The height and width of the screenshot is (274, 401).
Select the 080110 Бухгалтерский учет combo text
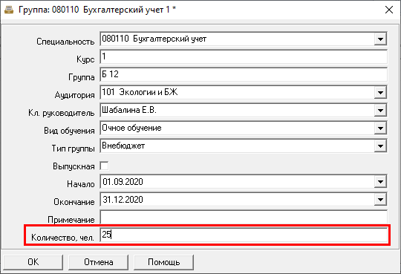154,39
